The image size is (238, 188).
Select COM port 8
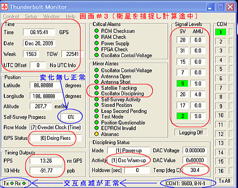(220, 97)
